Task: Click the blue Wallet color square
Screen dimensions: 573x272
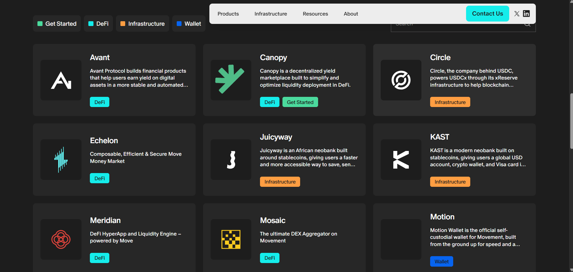Action: point(179,24)
